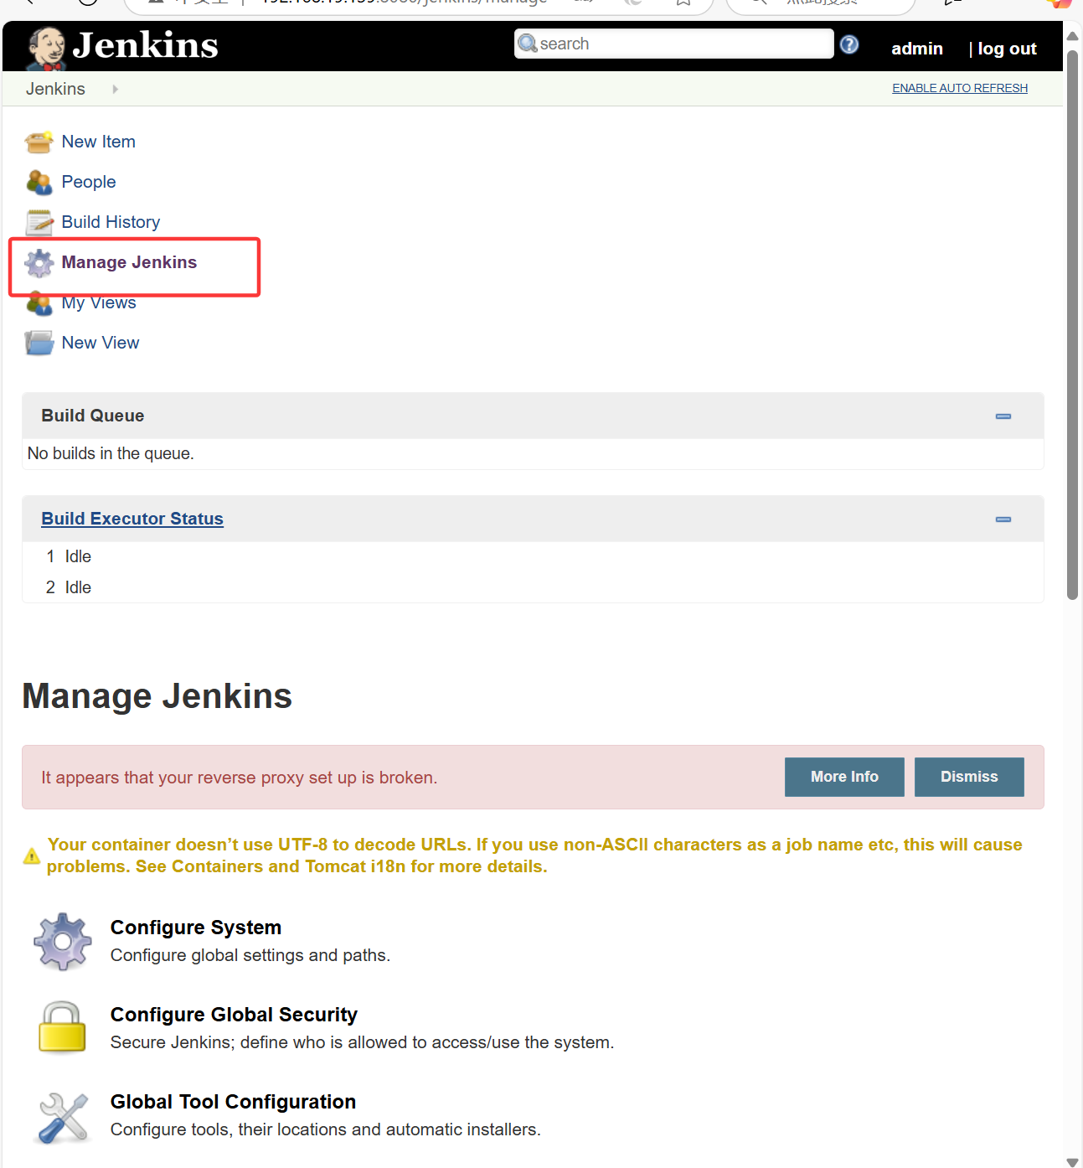Click the Configure System gear icon

[x=63, y=942]
